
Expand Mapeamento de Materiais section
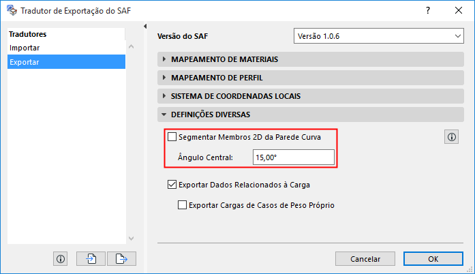[x=311, y=59]
